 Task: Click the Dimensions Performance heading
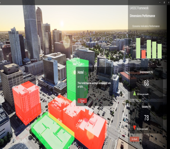pos(142,16)
